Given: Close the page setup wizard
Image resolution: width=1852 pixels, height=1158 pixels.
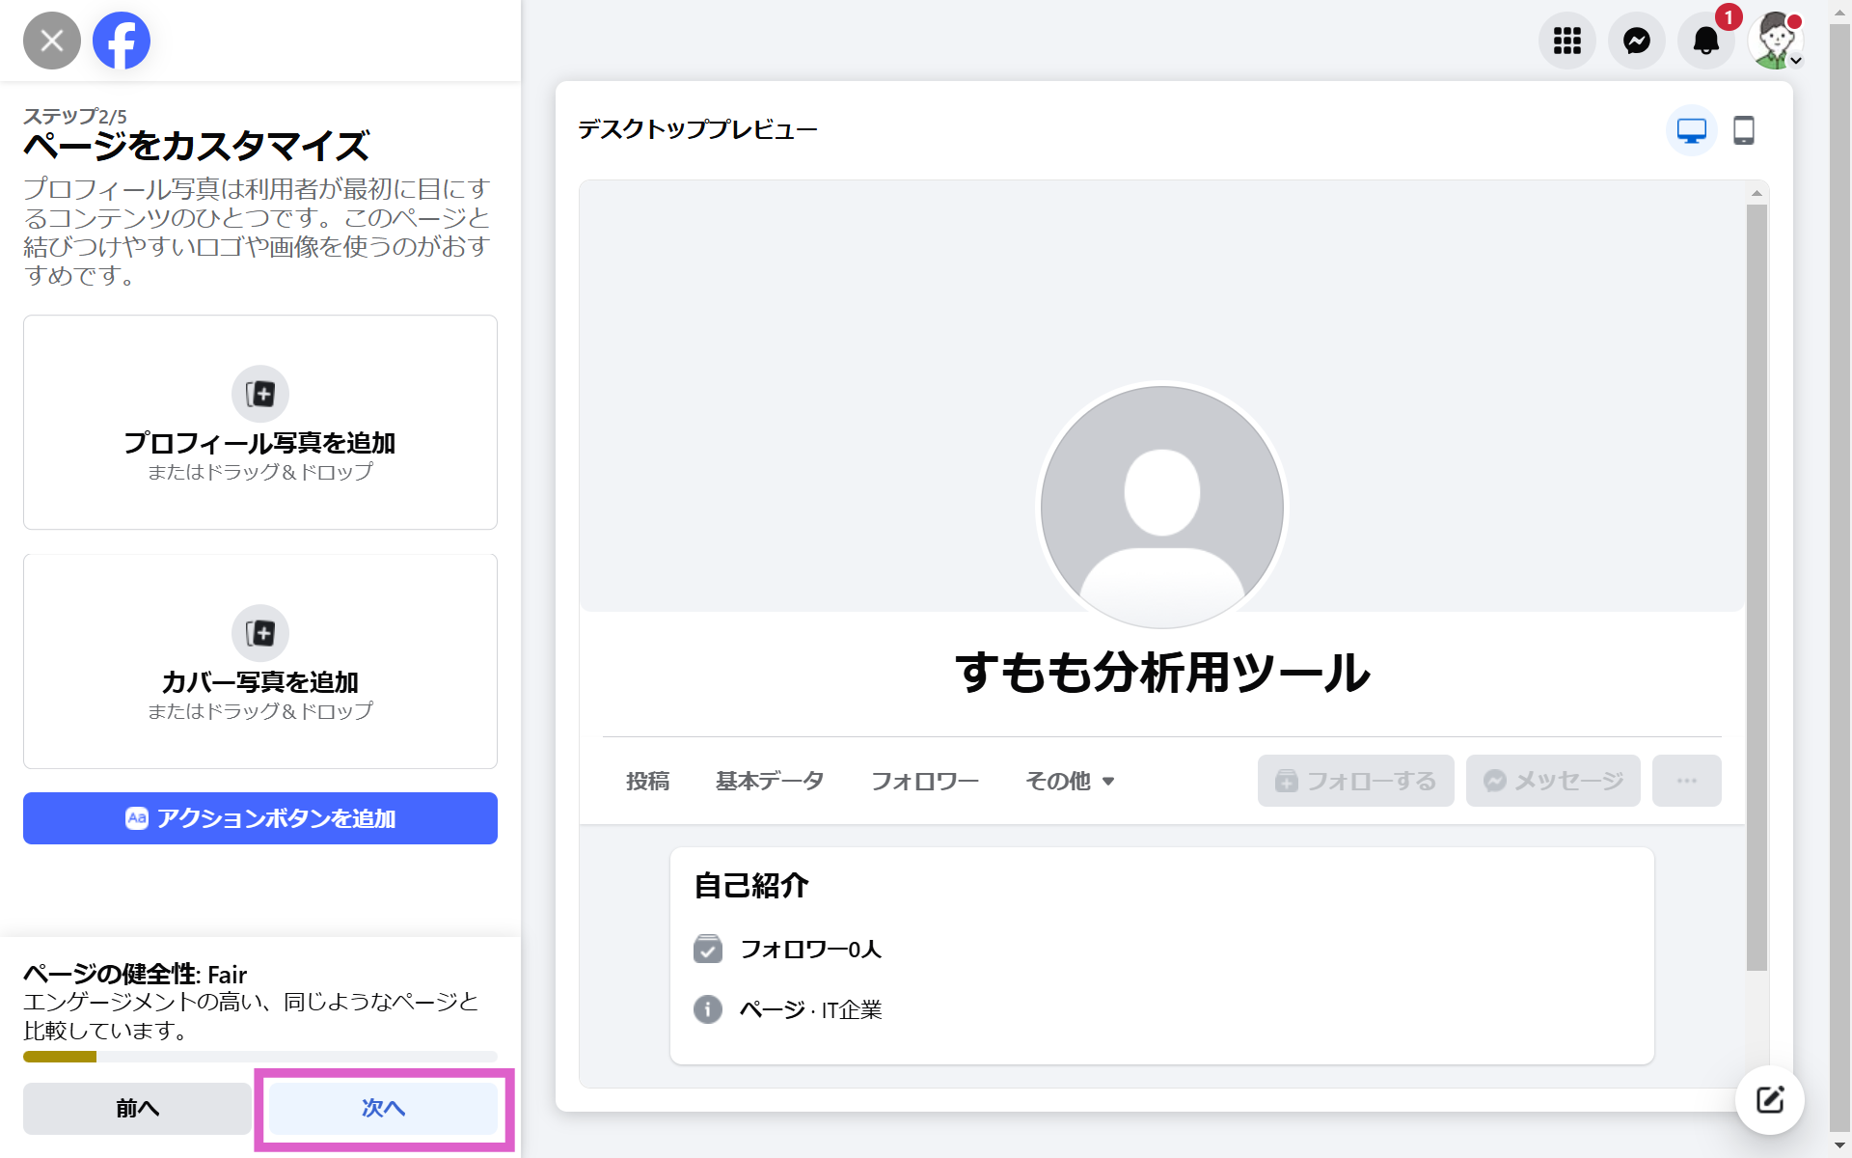Looking at the screenshot, I should point(52,41).
